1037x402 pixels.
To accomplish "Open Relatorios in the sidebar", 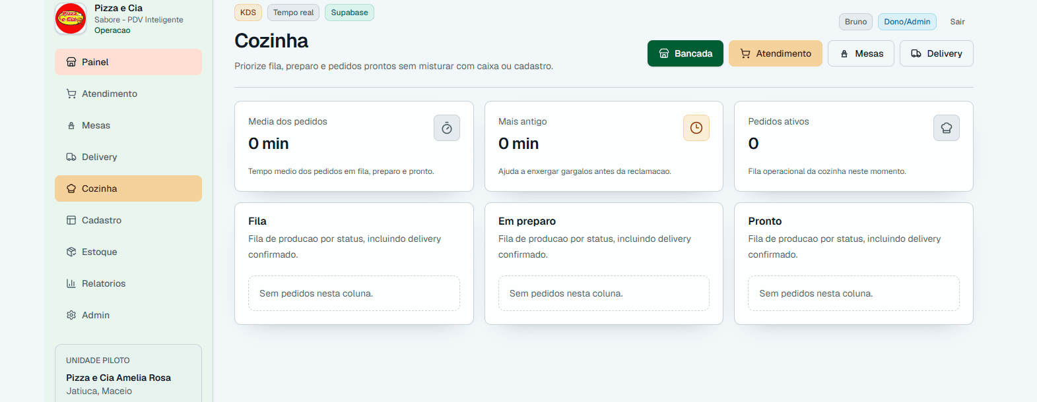I will click(x=128, y=283).
